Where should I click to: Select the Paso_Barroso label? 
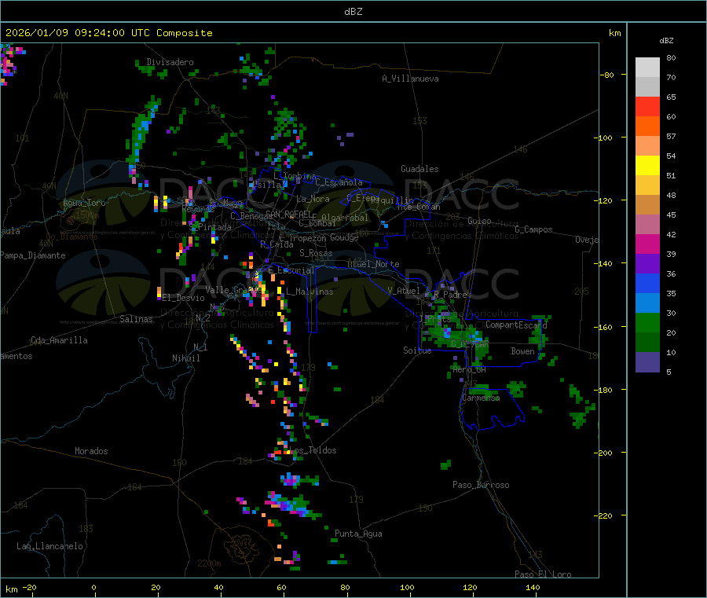click(481, 485)
